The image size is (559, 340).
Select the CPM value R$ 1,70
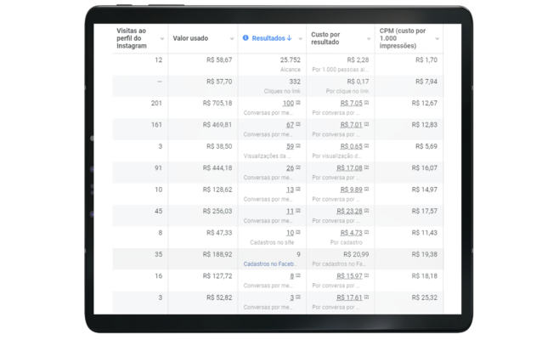(426, 60)
